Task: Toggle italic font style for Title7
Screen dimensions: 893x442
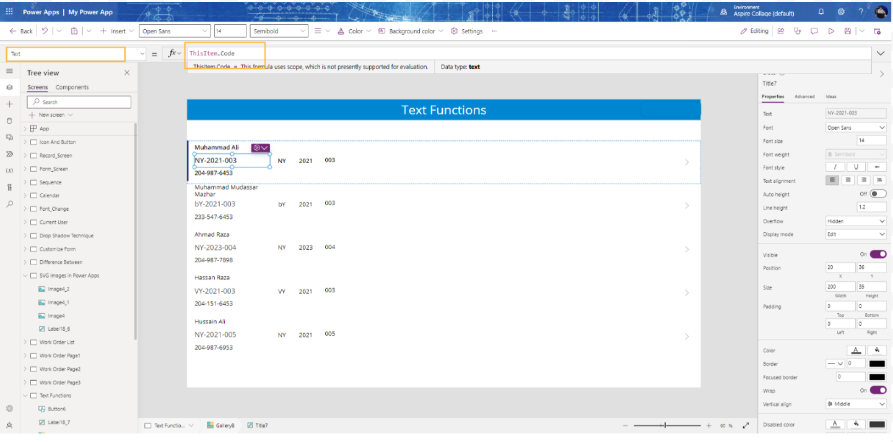Action: pyautogui.click(x=834, y=167)
